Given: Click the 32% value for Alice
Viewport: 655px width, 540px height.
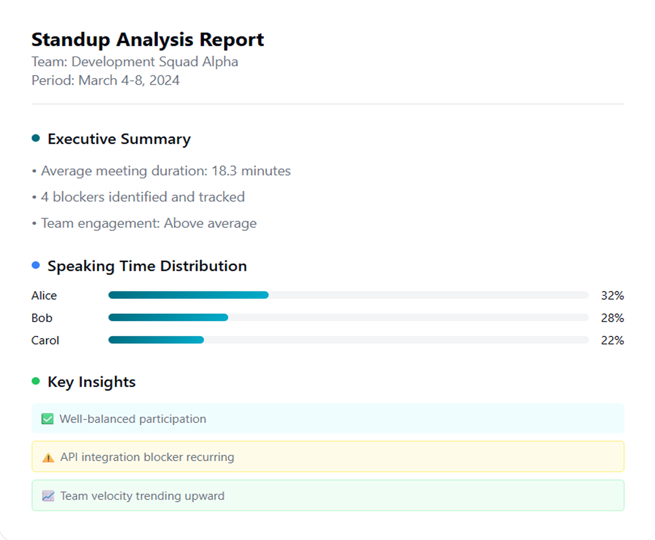Looking at the screenshot, I should point(612,296).
